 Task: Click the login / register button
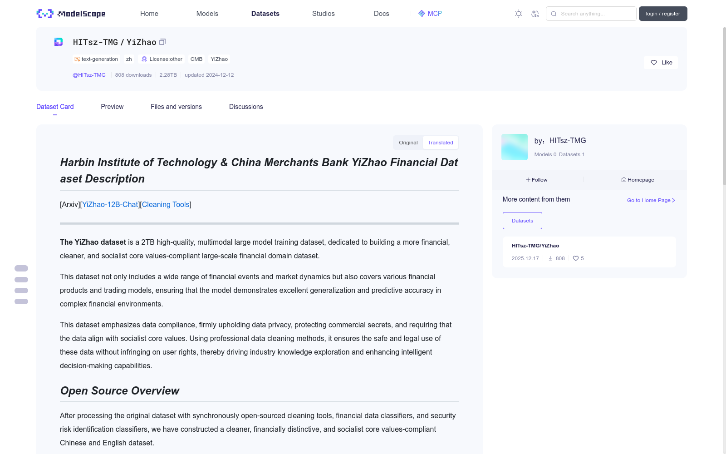pos(663,14)
